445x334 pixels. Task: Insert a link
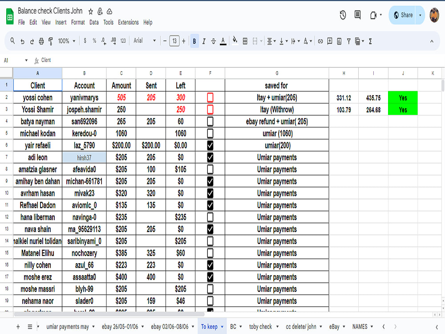pos(320,41)
